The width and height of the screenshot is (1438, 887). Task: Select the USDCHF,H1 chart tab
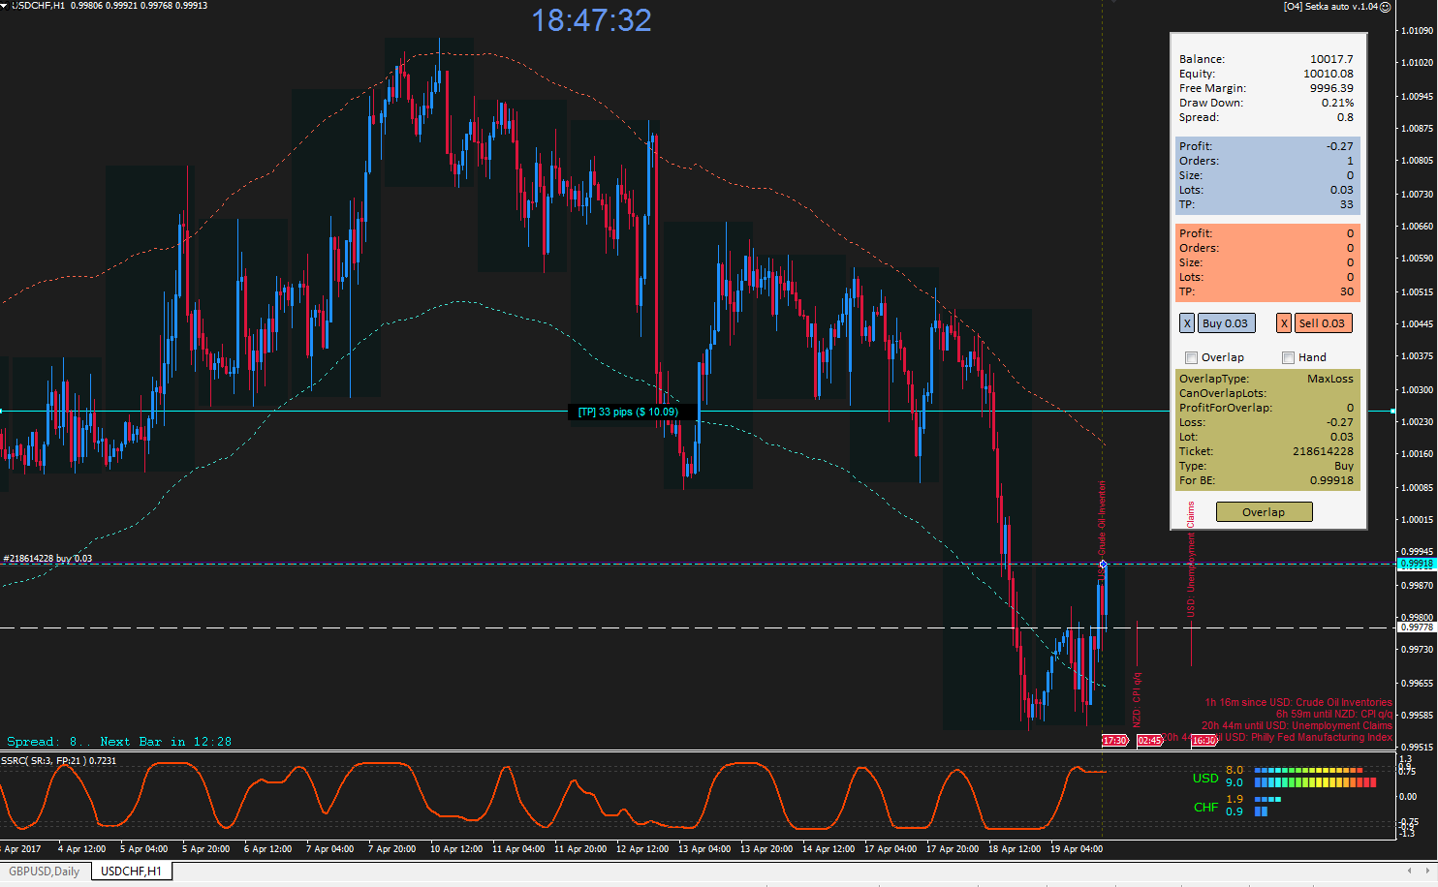132,872
